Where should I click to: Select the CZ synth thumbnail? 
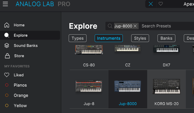128,48
